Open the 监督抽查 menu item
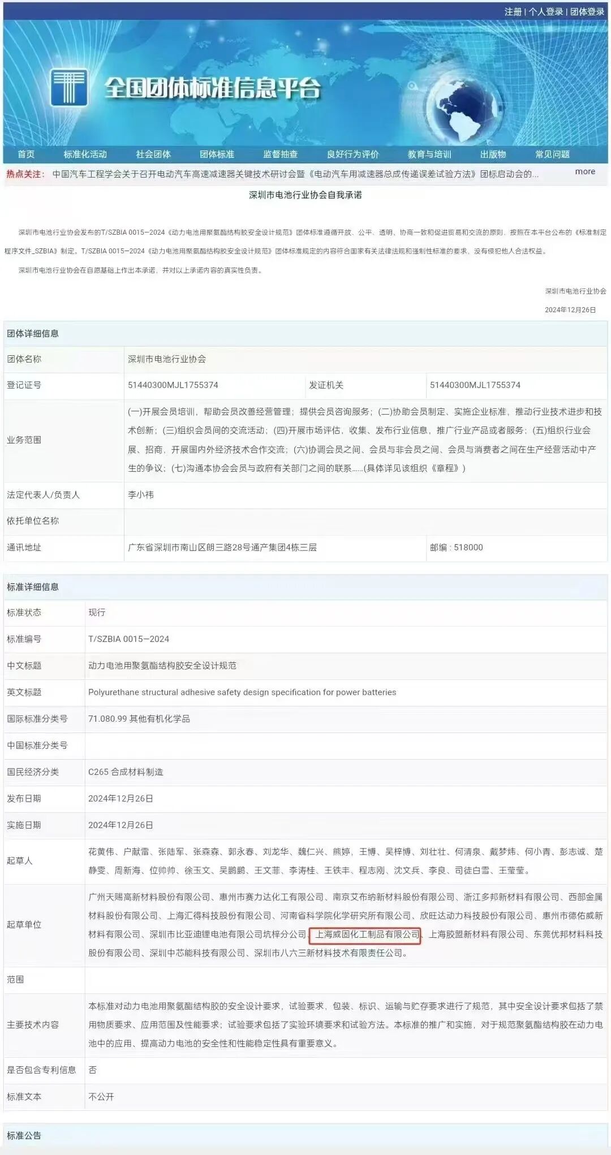The image size is (611, 1155). point(281,154)
